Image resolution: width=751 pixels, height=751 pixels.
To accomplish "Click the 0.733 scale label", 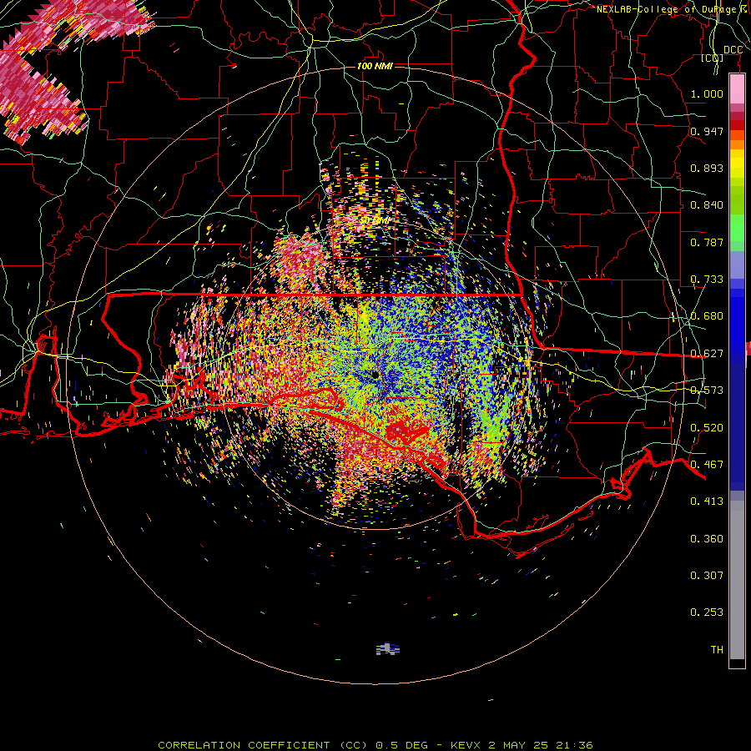I will click(707, 280).
